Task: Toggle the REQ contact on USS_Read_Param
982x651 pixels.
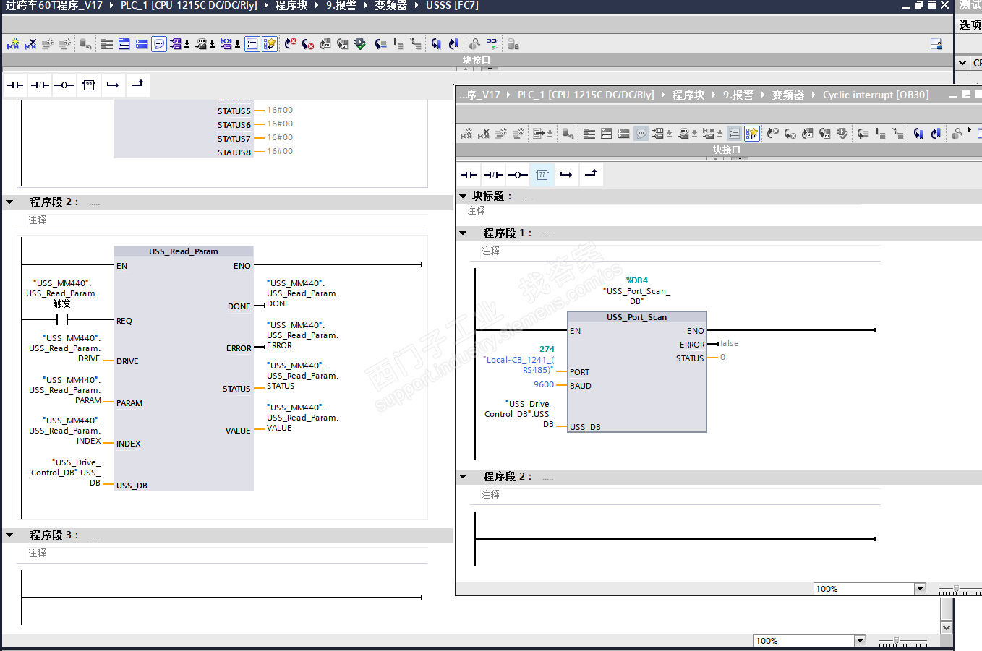Action: click(61, 320)
